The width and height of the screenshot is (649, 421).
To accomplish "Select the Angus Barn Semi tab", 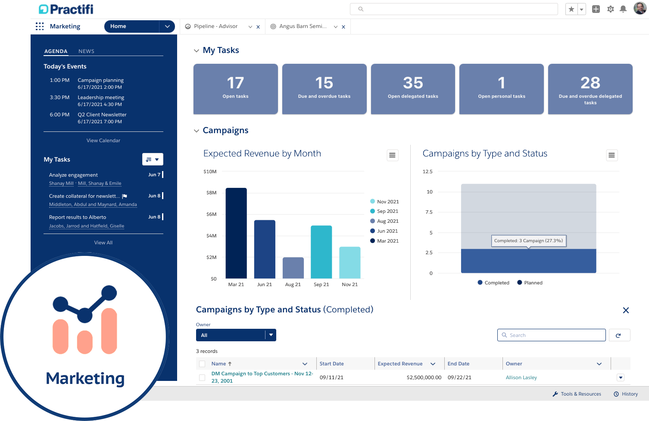I will [303, 26].
